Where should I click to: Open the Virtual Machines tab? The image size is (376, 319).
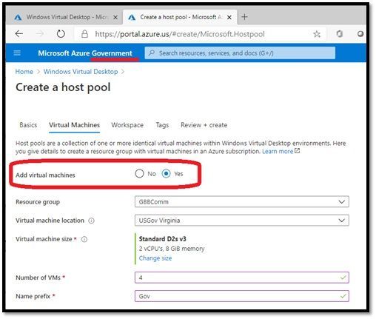click(74, 125)
